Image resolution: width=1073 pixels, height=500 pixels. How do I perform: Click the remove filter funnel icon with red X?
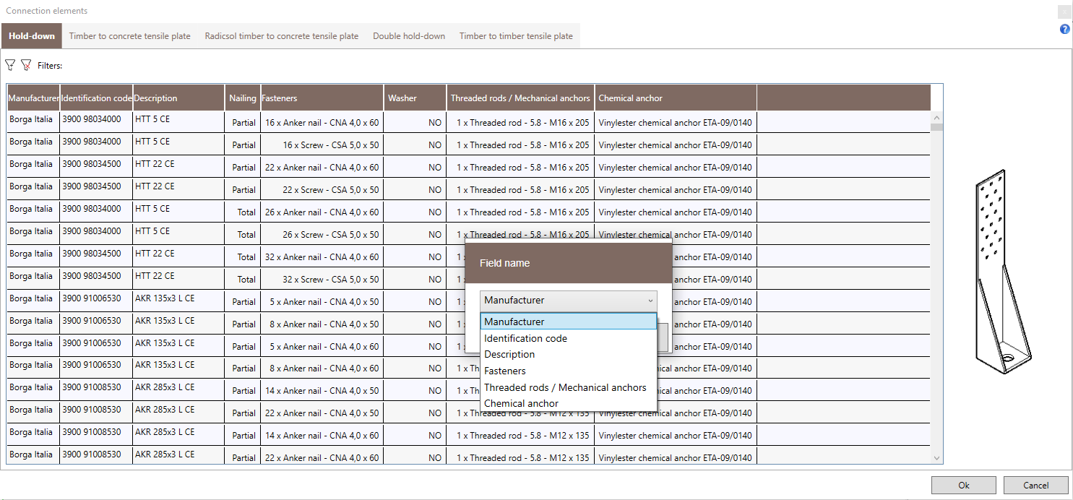[27, 65]
